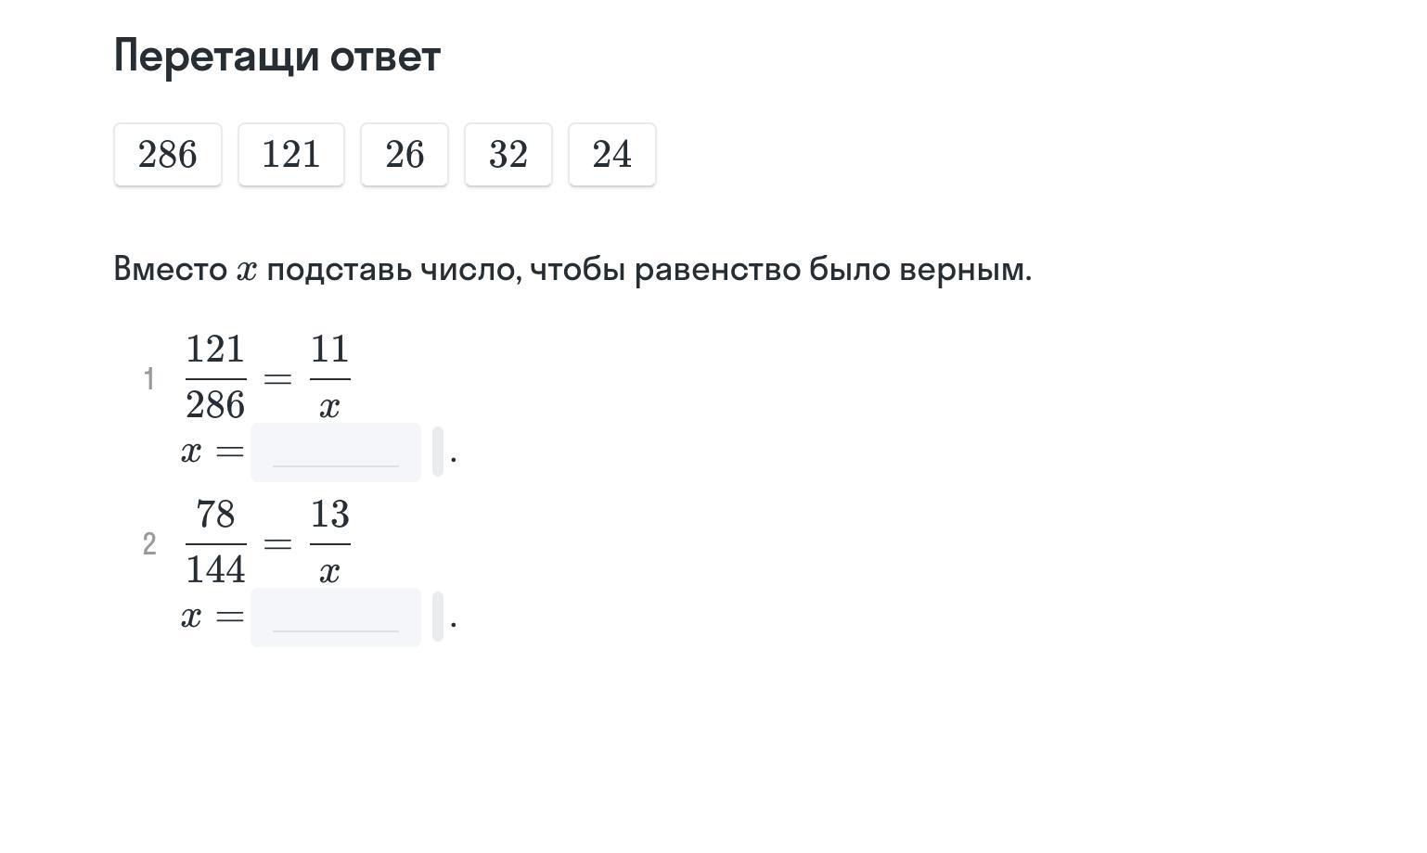Click the "x =" label of first equation

click(212, 452)
